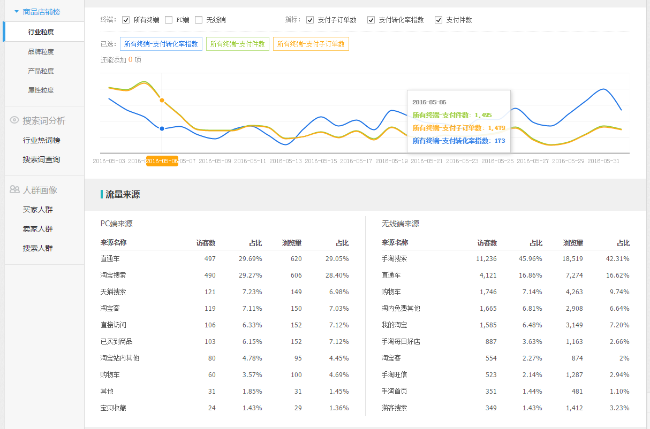Click the green 所有终端-支付件数 tag

pos(237,44)
